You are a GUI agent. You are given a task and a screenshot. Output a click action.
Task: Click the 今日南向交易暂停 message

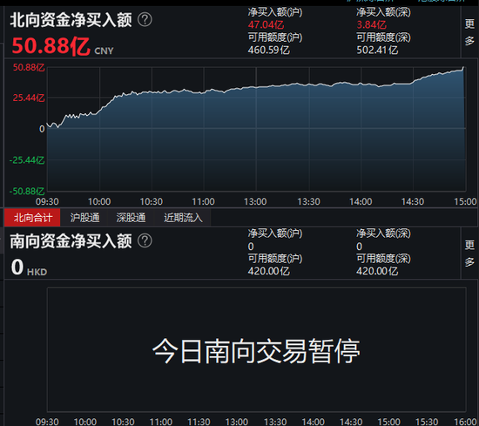coord(256,350)
